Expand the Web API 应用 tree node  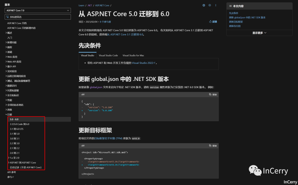(x=6, y=62)
